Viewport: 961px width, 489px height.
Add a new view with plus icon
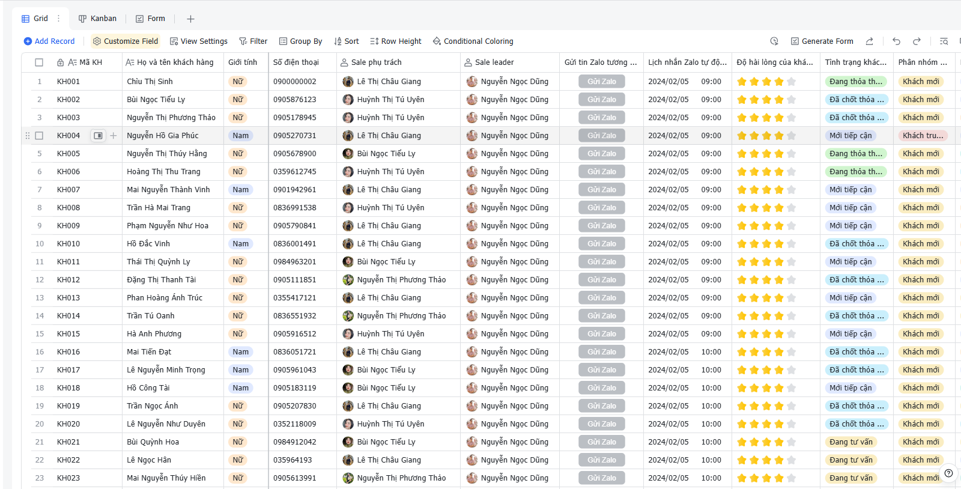190,19
